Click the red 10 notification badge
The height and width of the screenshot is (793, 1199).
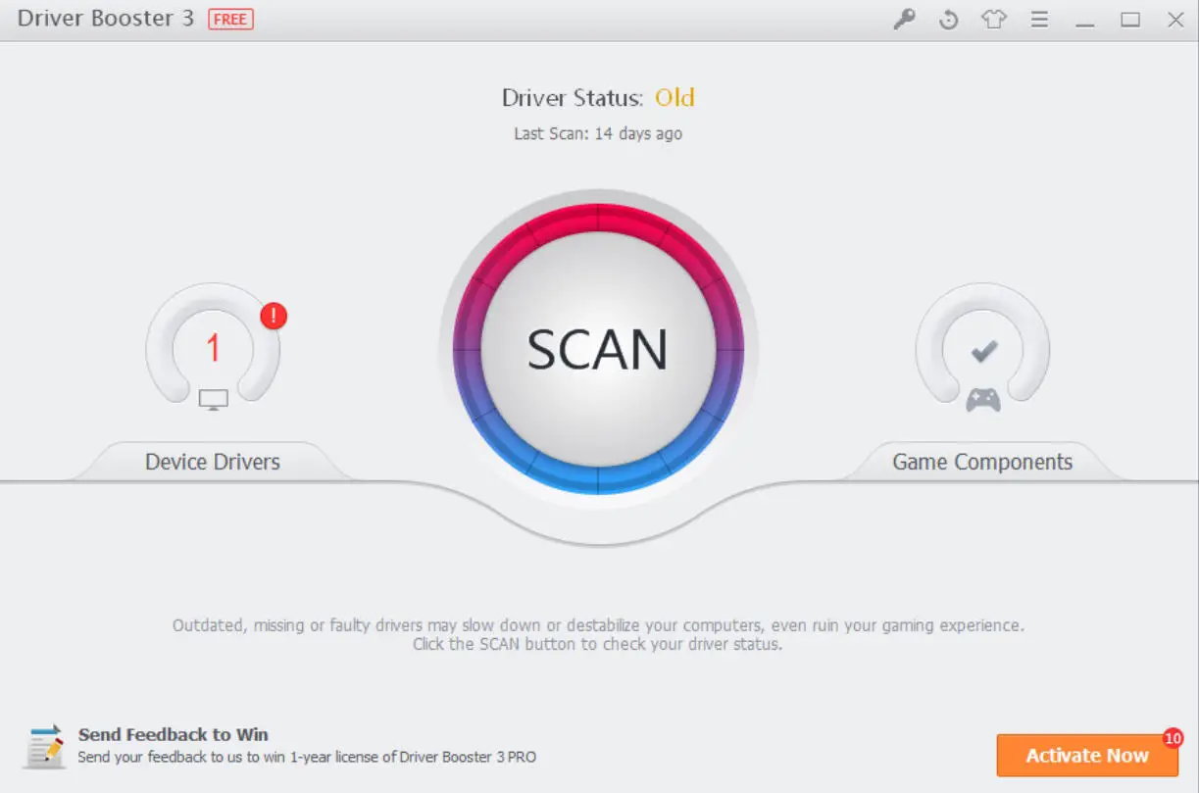point(1173,738)
